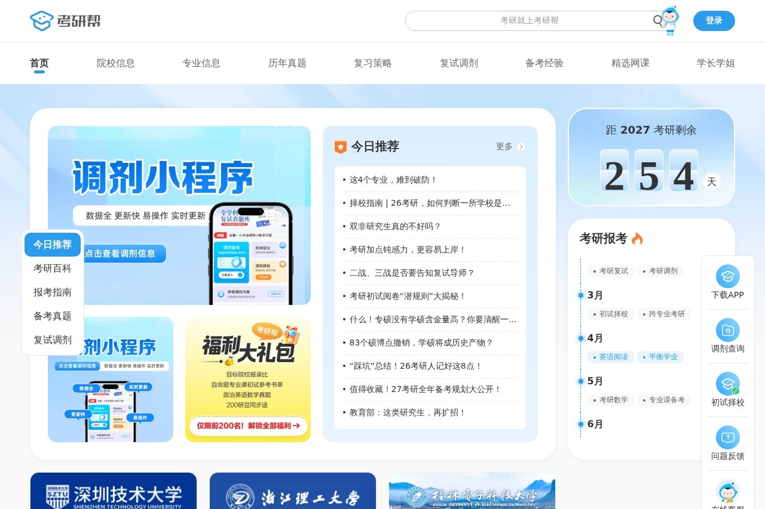The width and height of the screenshot is (765, 509).
Task: Click the 问题反馈 question icon
Action: pyautogui.click(x=728, y=437)
